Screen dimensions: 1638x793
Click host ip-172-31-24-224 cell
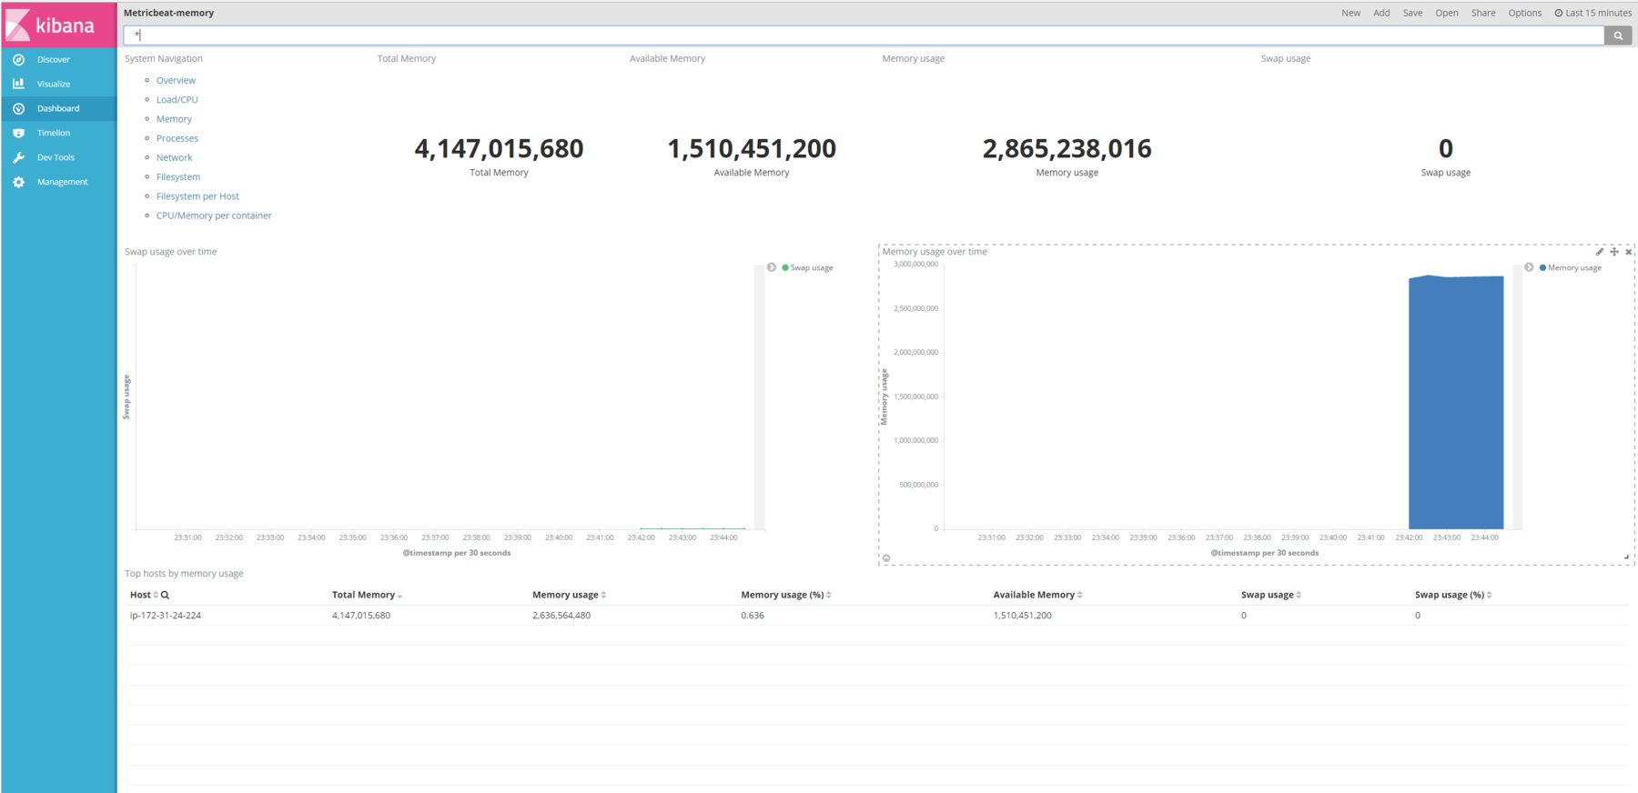tap(166, 616)
